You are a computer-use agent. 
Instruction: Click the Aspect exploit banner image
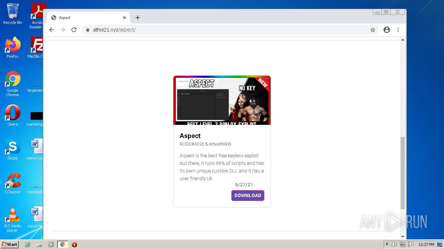[222, 101]
